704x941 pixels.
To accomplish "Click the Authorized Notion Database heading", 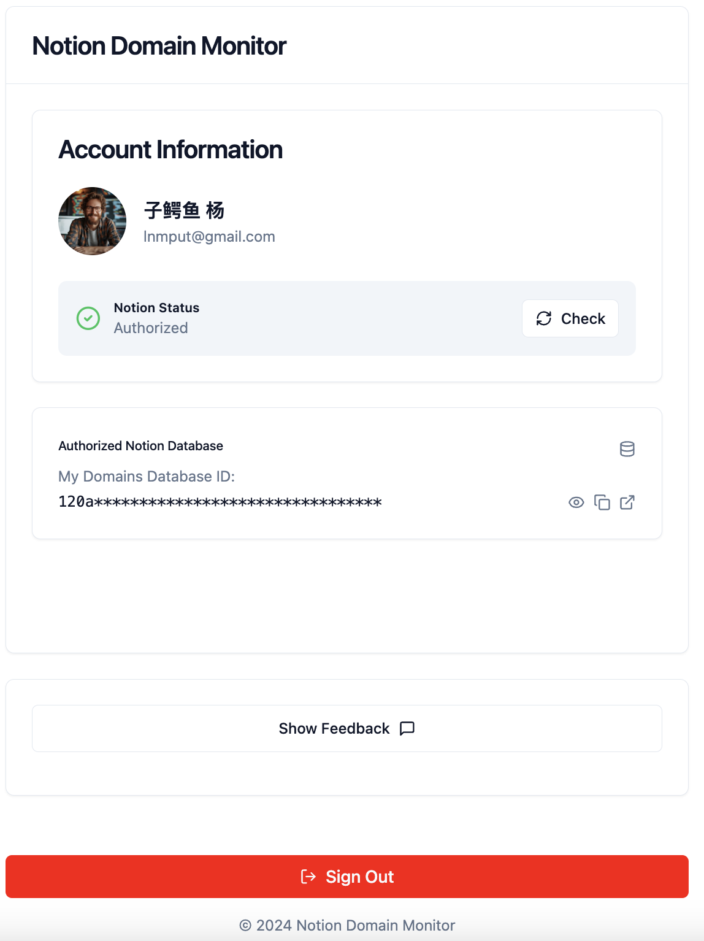I will [140, 446].
